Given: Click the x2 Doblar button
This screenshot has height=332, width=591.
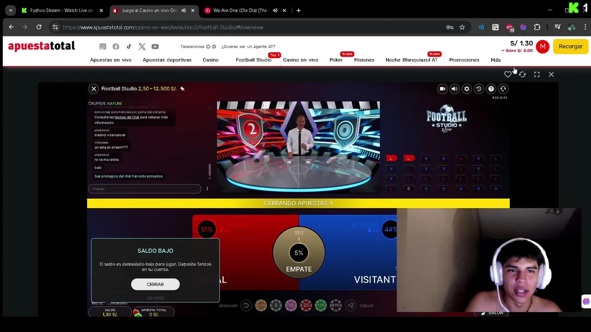Looking at the screenshot, I should [351, 305].
